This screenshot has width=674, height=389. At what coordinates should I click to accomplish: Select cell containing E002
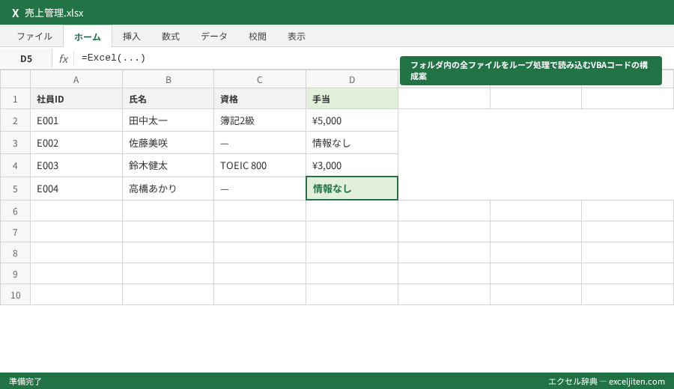76,143
